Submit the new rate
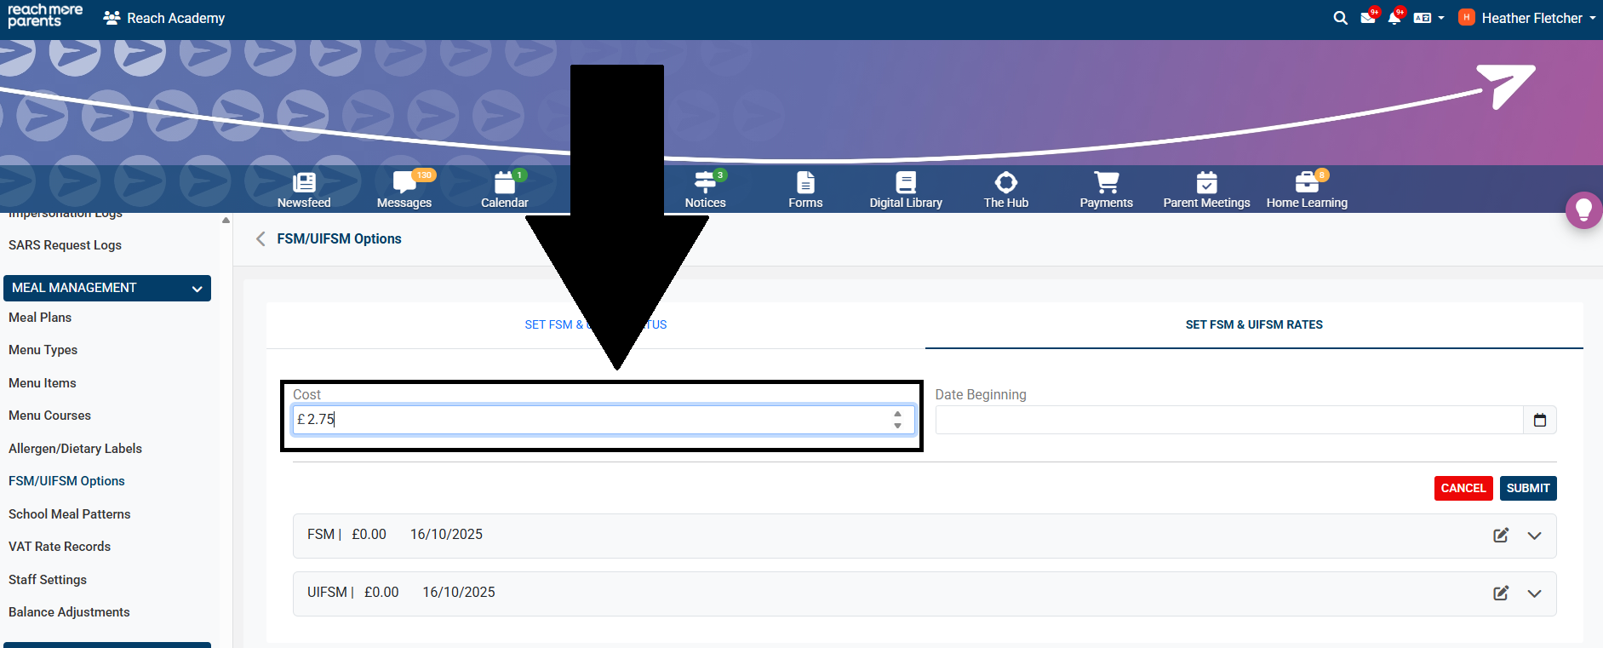Viewport: 1603px width, 648px height. point(1527,488)
